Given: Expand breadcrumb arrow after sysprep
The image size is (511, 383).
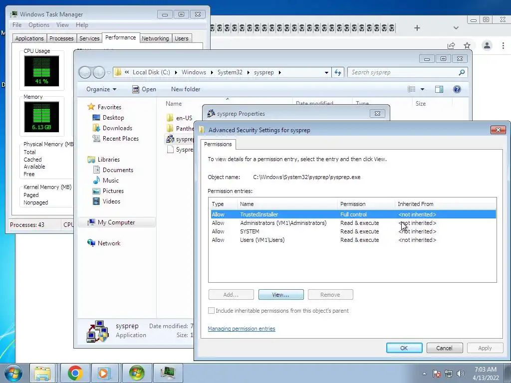Looking at the screenshot, I should [279, 72].
